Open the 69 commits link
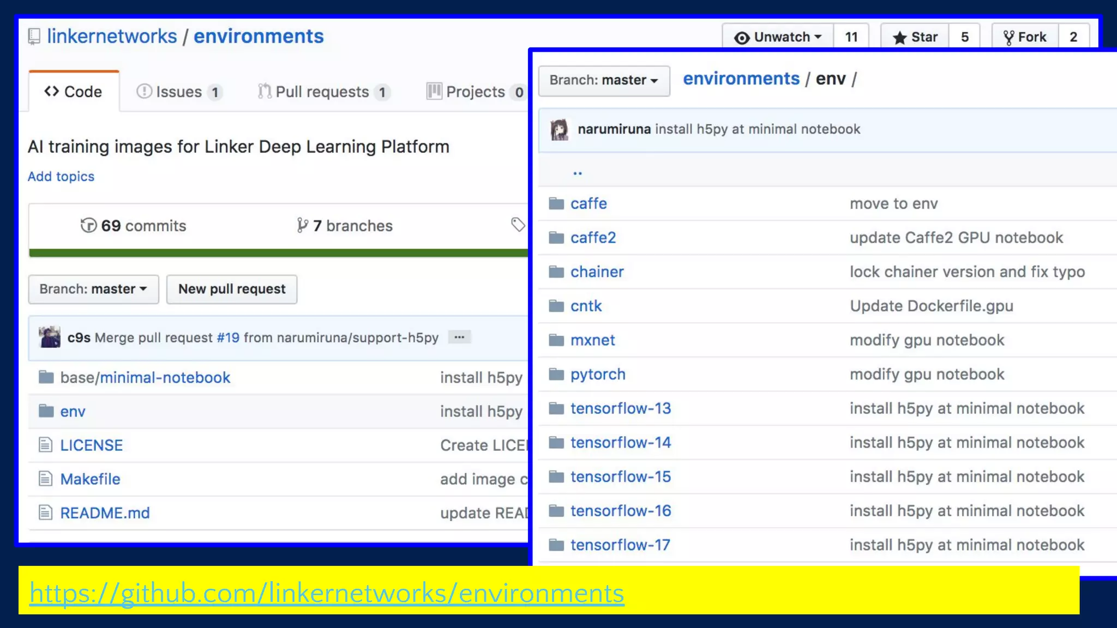The height and width of the screenshot is (628, 1117). pyautogui.click(x=134, y=225)
